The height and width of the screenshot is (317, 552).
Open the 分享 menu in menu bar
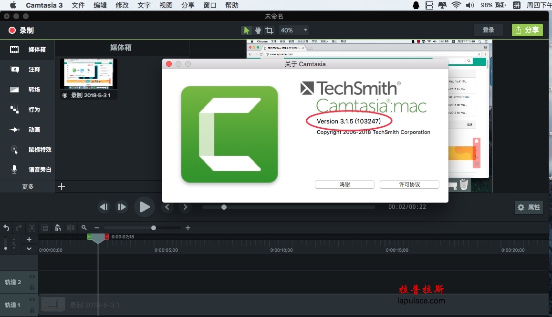pyautogui.click(x=188, y=5)
